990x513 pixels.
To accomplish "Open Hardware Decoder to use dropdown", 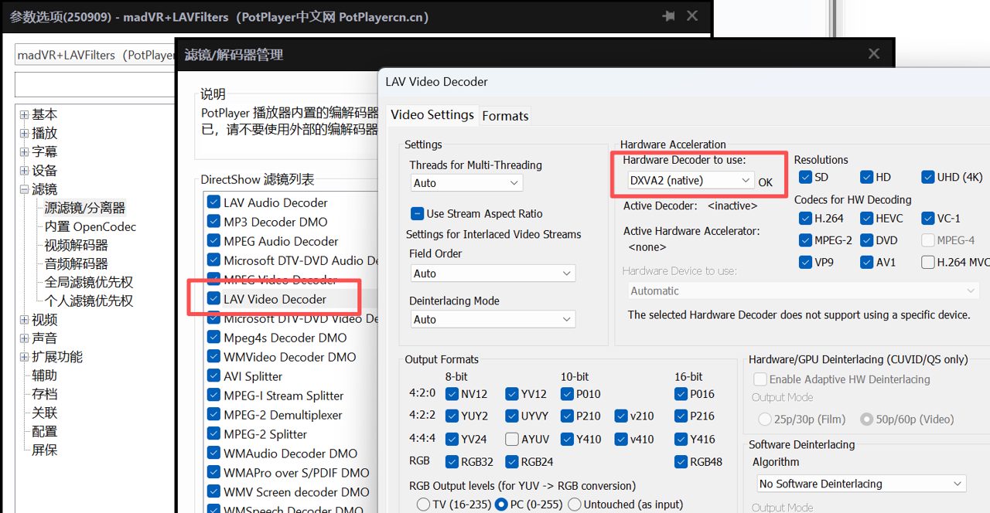I will click(x=691, y=180).
